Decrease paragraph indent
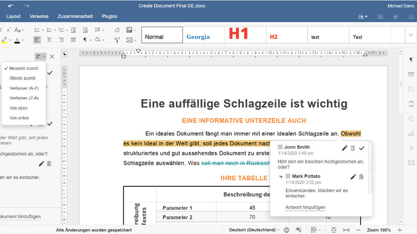417x234 pixels. pos(74,30)
